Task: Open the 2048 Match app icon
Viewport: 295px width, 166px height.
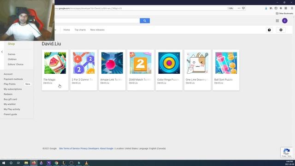Action: pyautogui.click(x=141, y=63)
